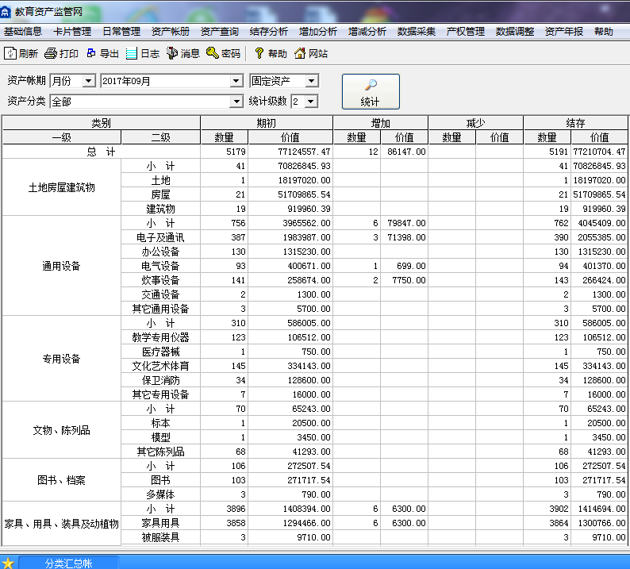This screenshot has height=569, width=630.
Task: Open the 日志 log icon
Action: [x=132, y=54]
